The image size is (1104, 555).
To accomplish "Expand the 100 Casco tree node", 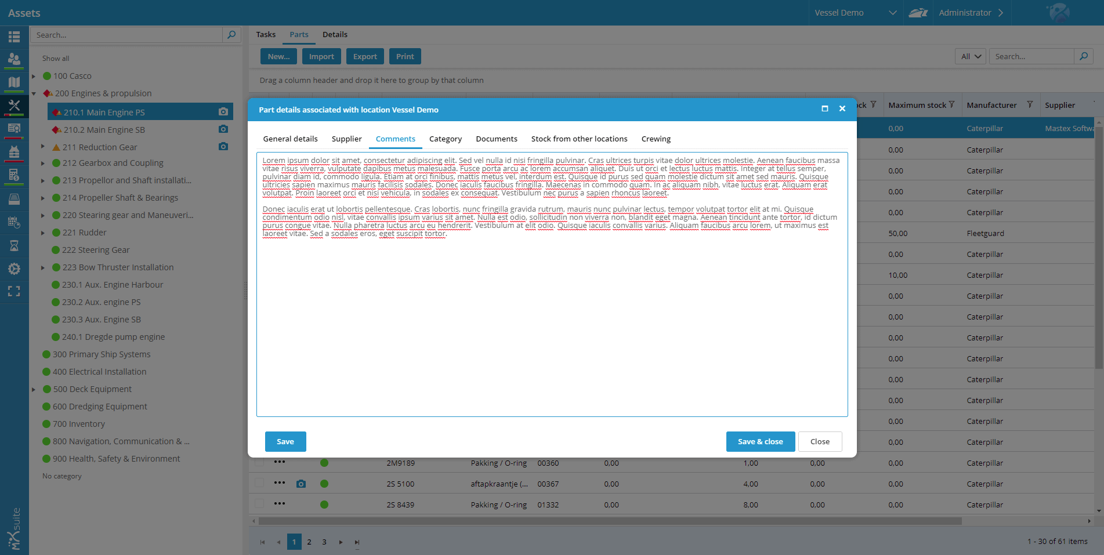I will [x=34, y=76].
